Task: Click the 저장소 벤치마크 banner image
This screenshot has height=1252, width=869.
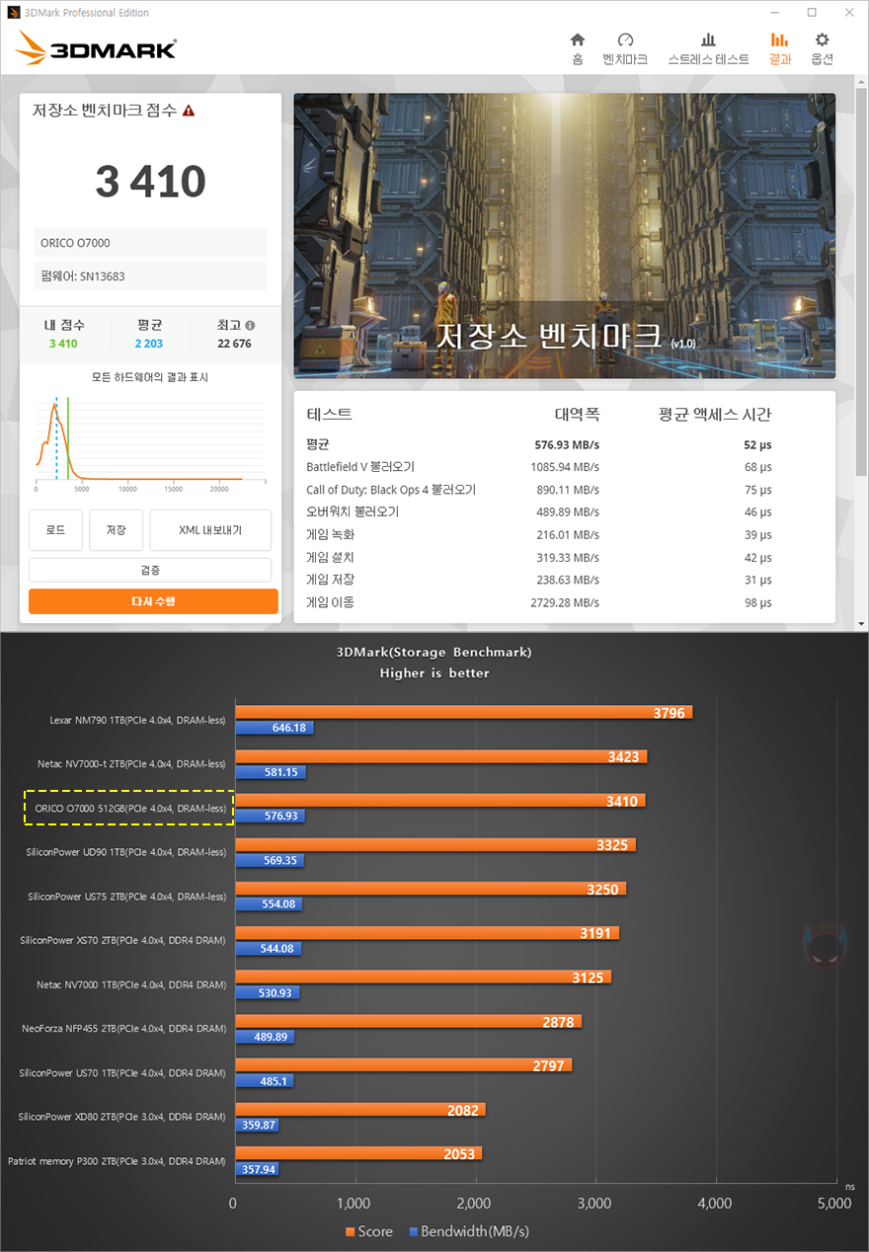Action: coord(564,236)
